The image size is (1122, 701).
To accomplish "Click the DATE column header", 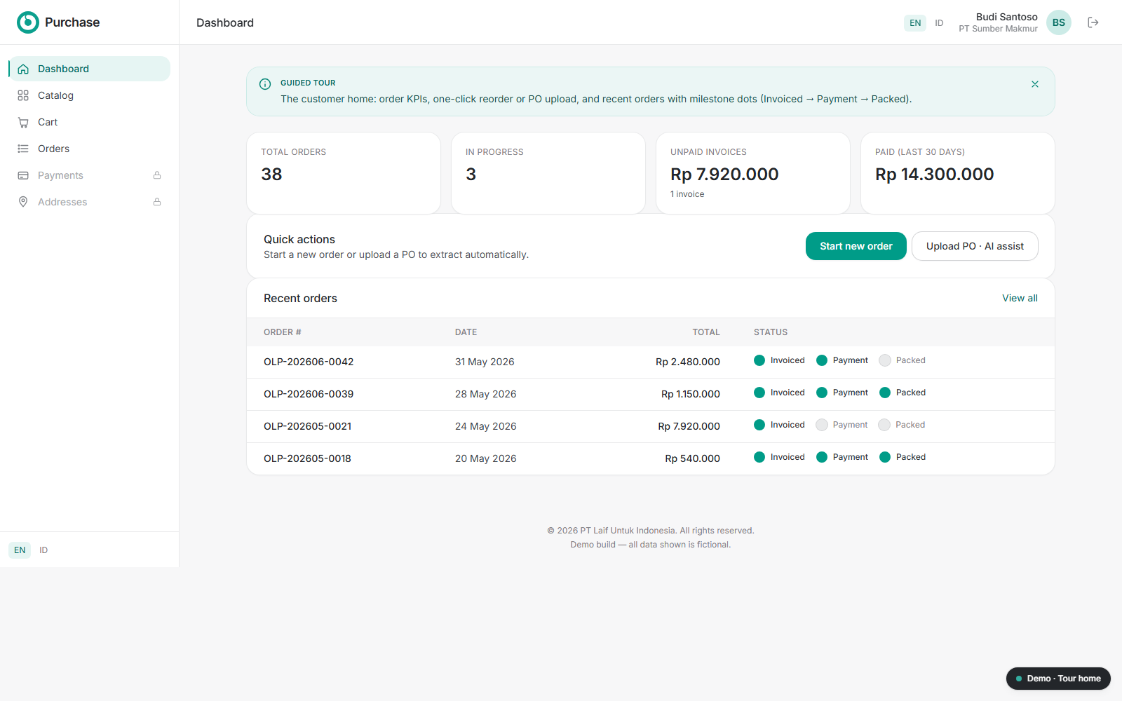I will [x=466, y=332].
